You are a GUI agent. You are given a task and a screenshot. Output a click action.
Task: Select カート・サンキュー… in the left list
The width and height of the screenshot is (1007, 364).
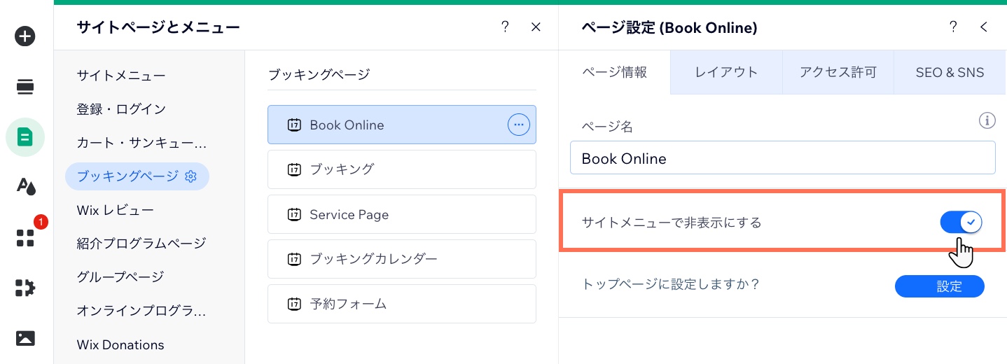point(142,143)
